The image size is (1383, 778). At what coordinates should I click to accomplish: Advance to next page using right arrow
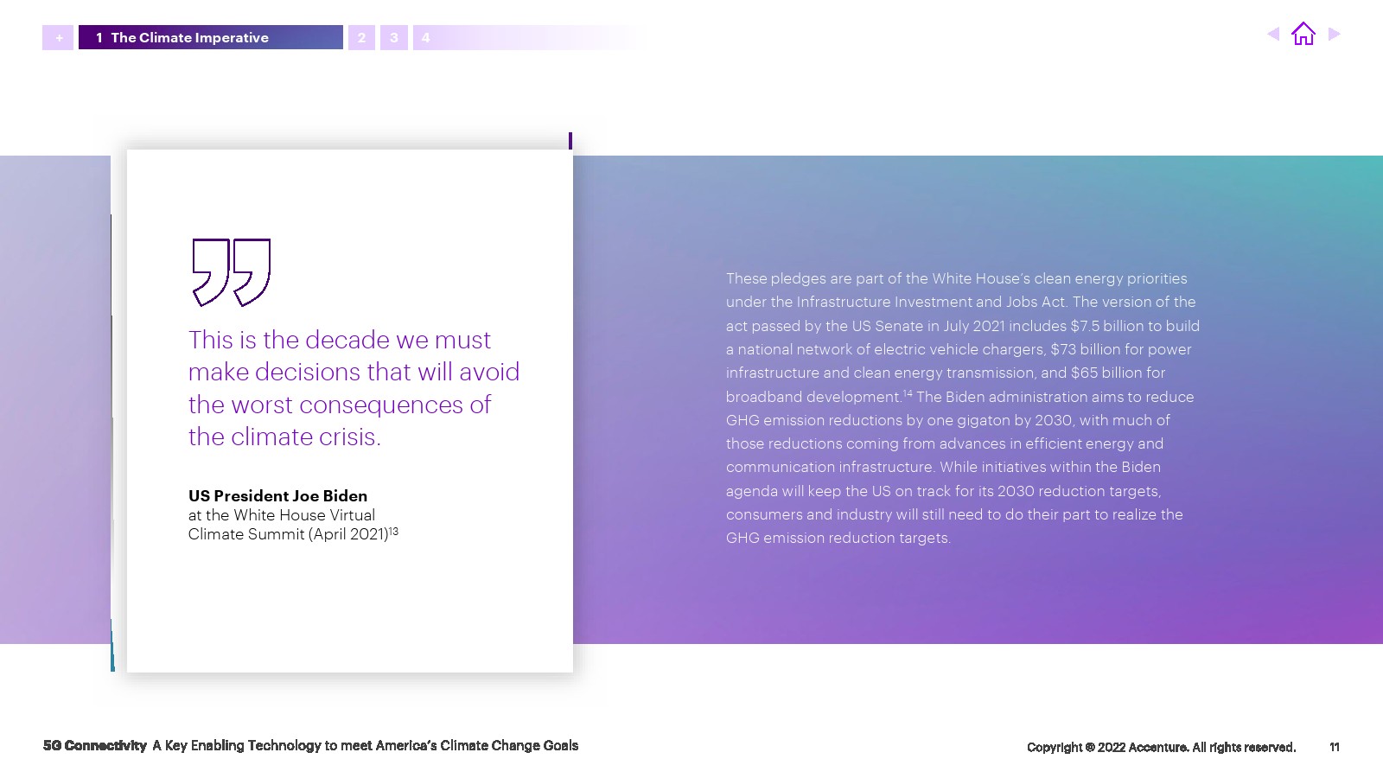point(1334,35)
